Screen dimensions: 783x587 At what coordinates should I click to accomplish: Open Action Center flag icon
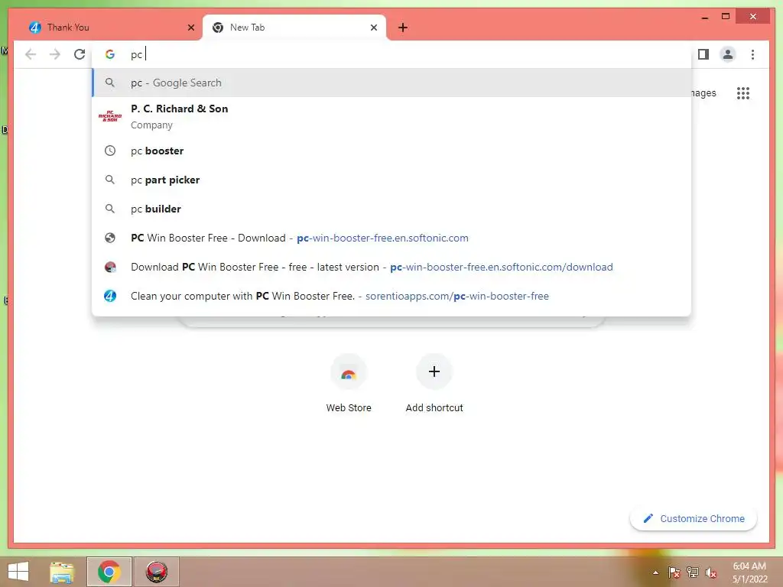tap(674, 572)
